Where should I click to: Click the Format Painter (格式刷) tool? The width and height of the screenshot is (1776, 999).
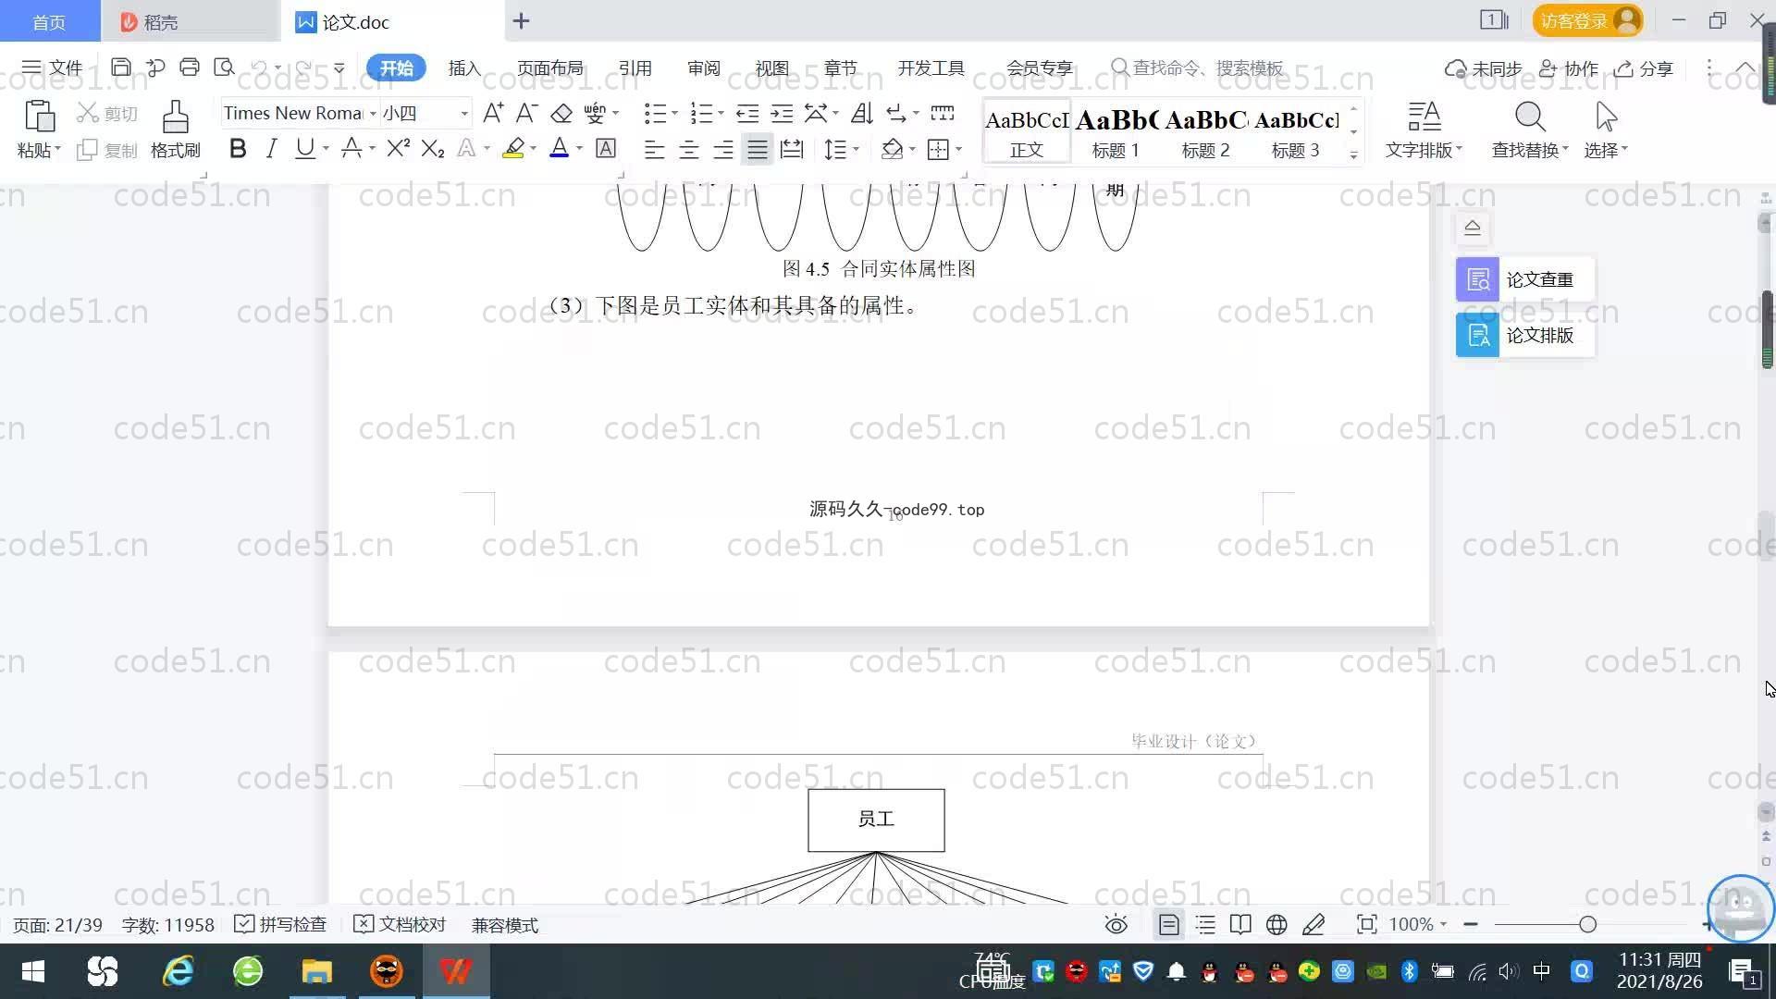175,129
